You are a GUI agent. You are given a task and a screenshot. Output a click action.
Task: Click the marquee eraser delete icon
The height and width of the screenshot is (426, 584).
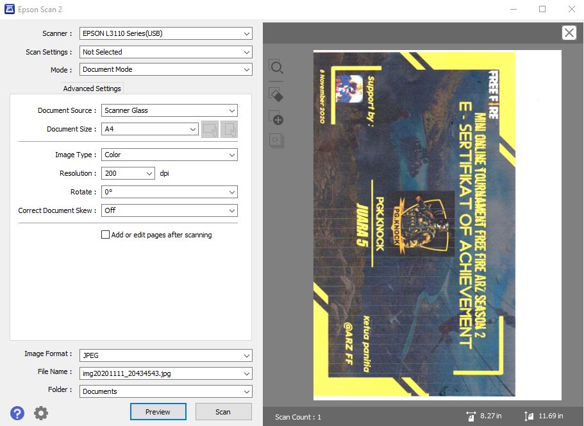pyautogui.click(x=276, y=95)
